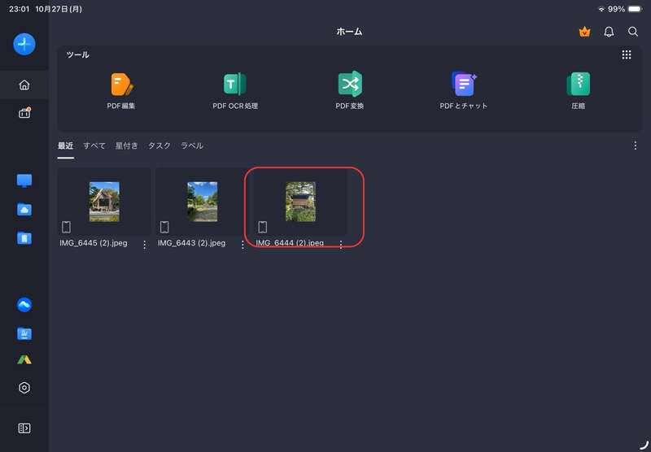Tap the blue plus add button
Screen dimensions: 651x452
(x=24, y=44)
